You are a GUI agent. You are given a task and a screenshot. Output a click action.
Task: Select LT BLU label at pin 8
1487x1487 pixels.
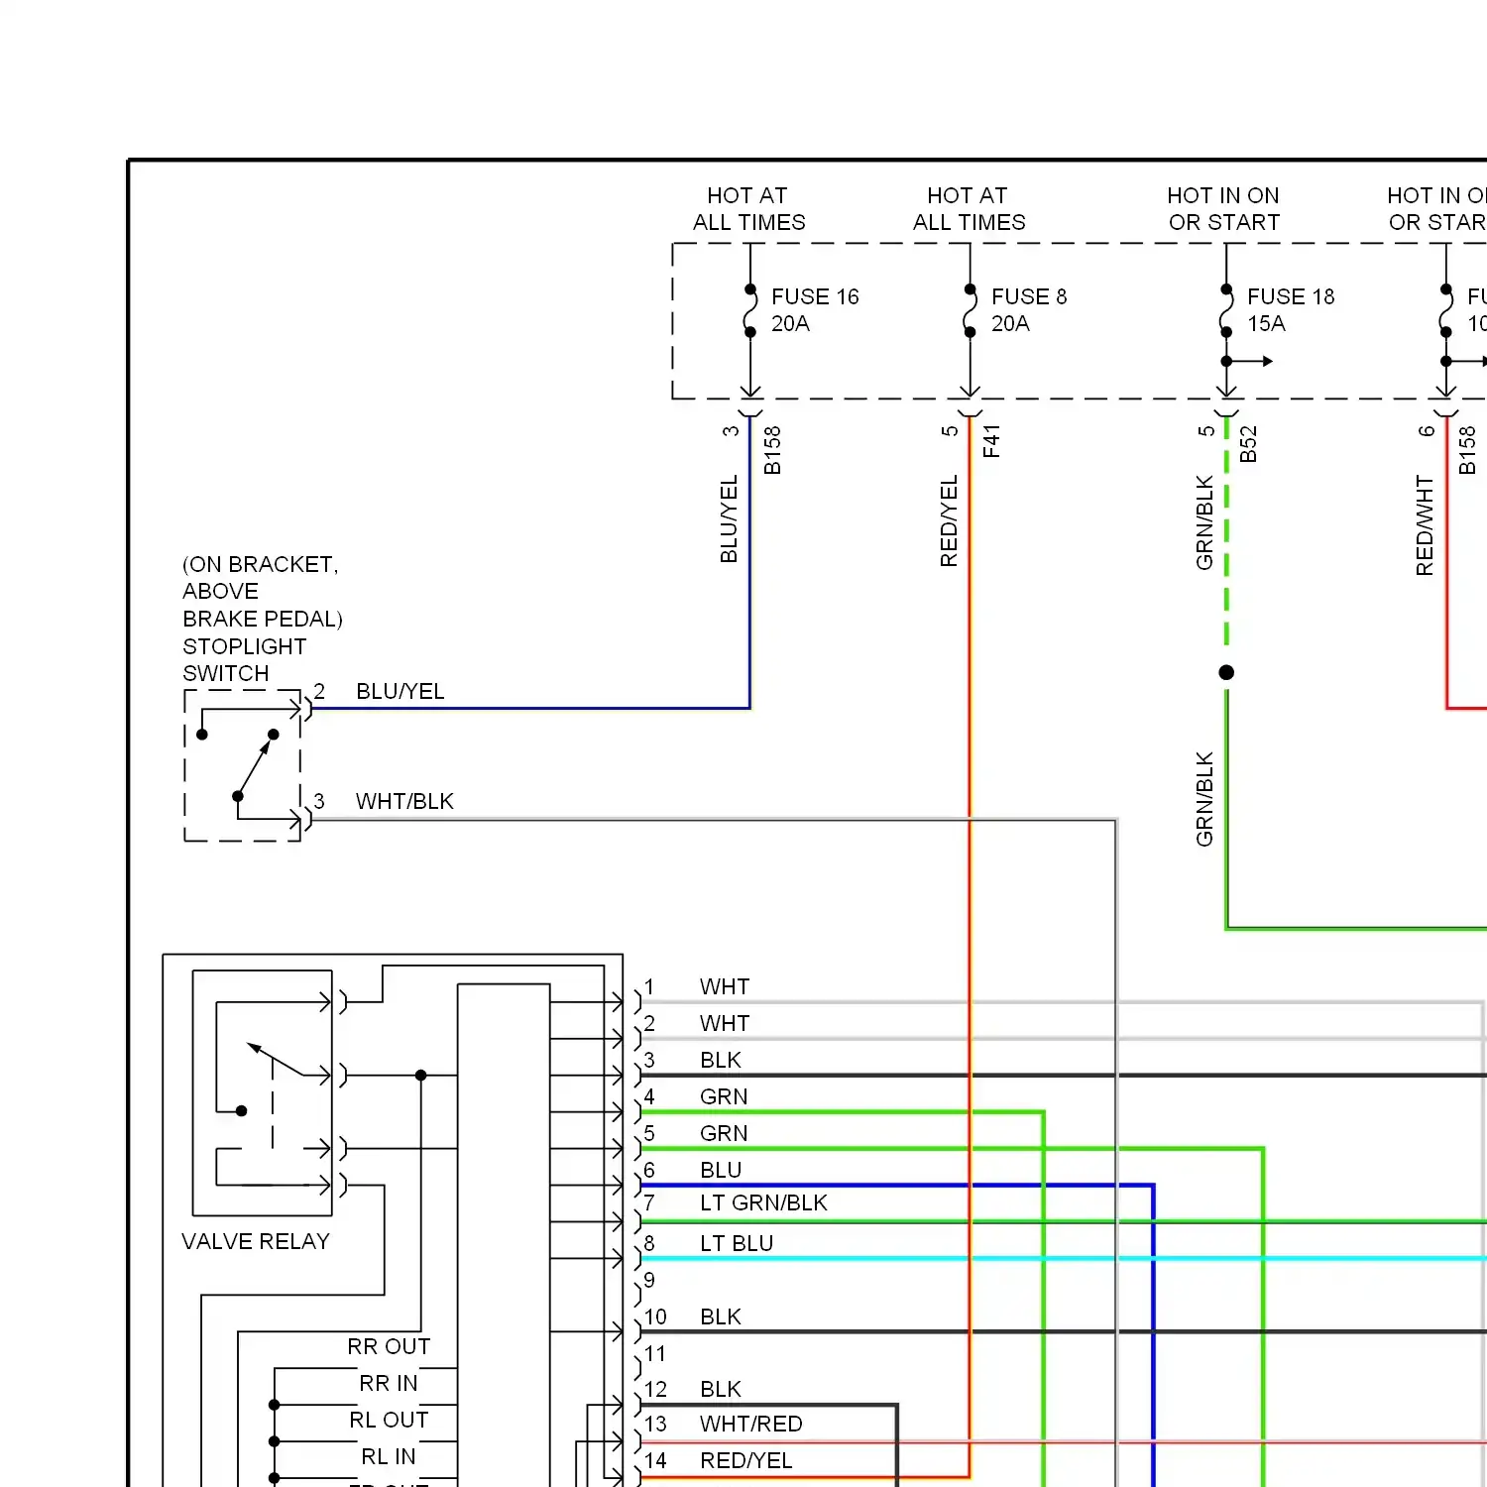click(x=737, y=1244)
